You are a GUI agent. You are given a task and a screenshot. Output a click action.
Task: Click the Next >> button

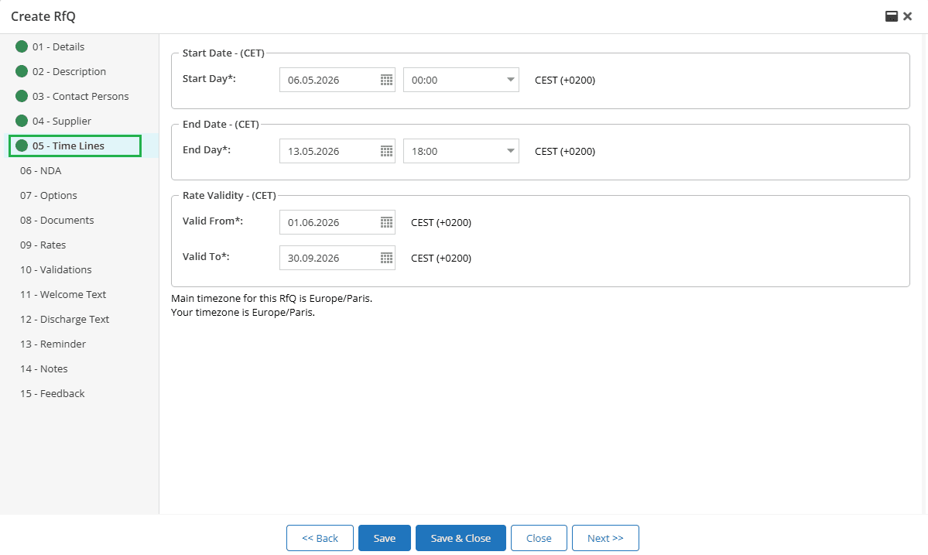[x=604, y=538]
